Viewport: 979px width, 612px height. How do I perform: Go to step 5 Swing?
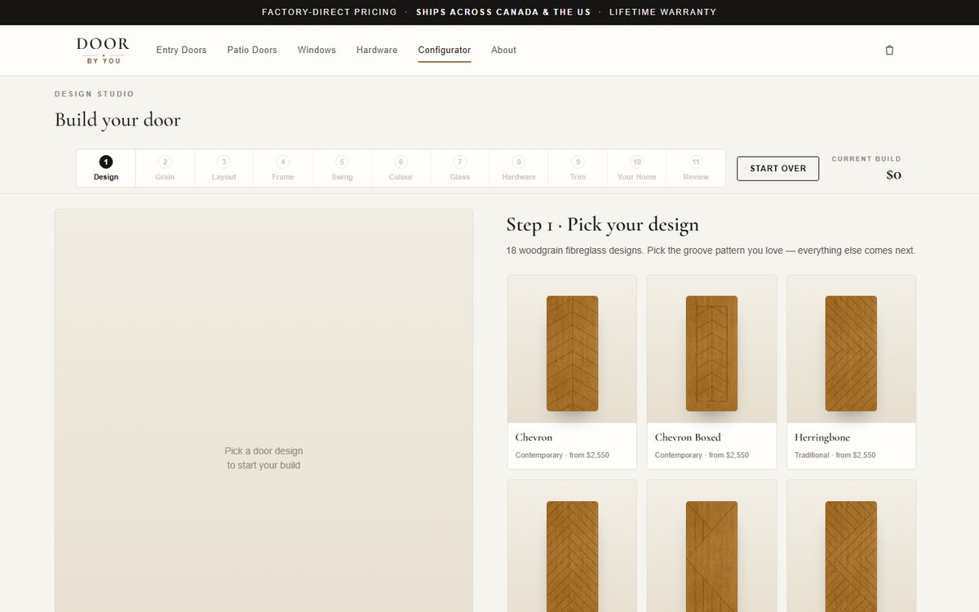pyautogui.click(x=342, y=168)
